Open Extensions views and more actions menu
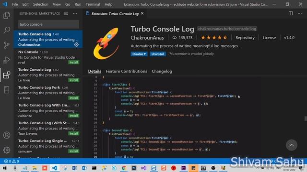Screen dimensions: 307x172 [x=75, y=13]
